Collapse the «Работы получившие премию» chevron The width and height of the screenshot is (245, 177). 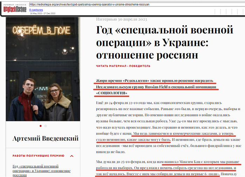[x=72, y=156]
